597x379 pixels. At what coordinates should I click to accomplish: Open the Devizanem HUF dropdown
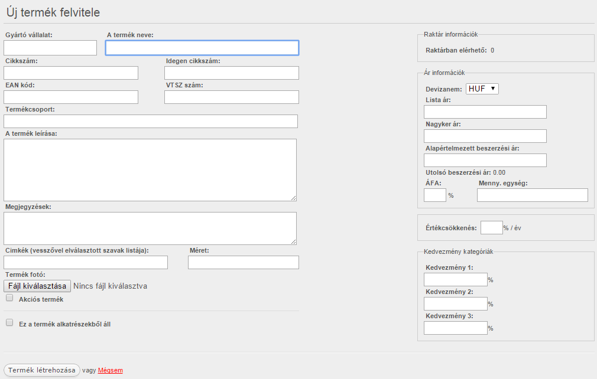[x=482, y=89]
